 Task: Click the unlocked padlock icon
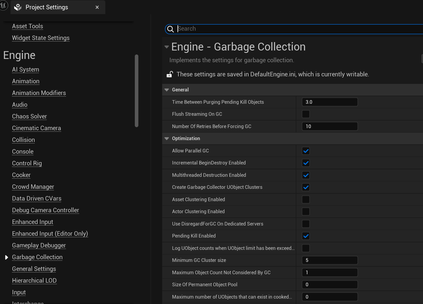click(170, 74)
